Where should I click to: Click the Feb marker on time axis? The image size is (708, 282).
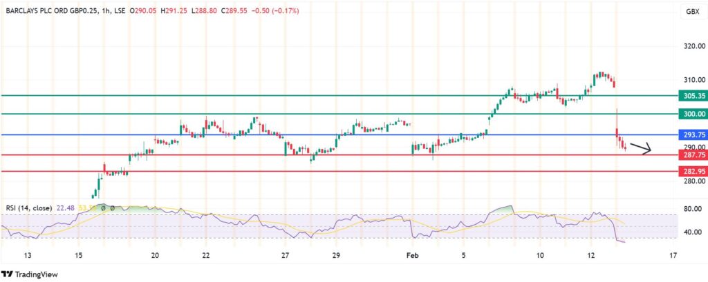(412, 255)
